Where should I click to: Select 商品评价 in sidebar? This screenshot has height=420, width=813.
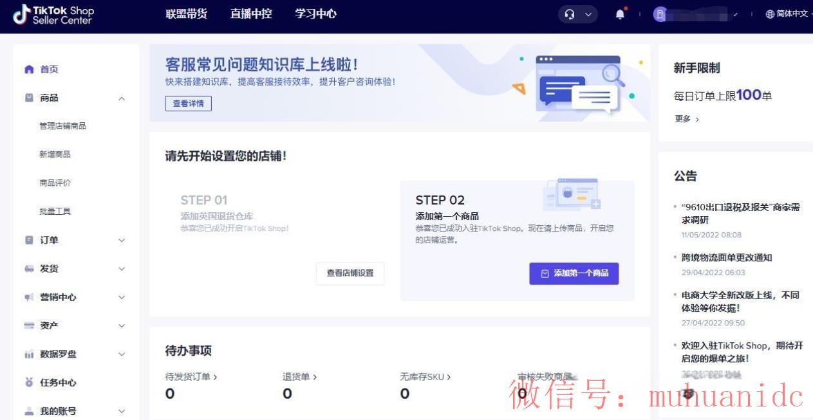click(x=55, y=183)
